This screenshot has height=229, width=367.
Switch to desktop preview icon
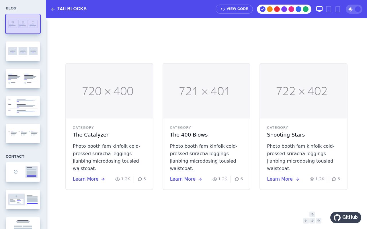[319, 9]
